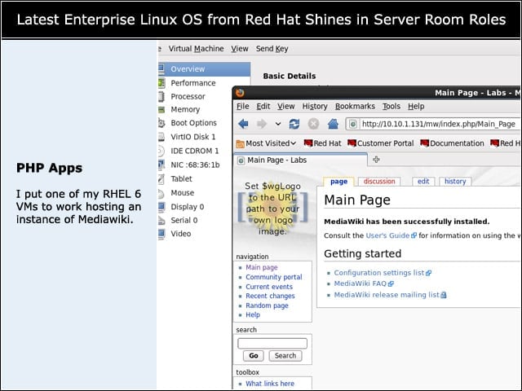Click the wiki Search button
The image size is (522, 391).
coord(285,356)
